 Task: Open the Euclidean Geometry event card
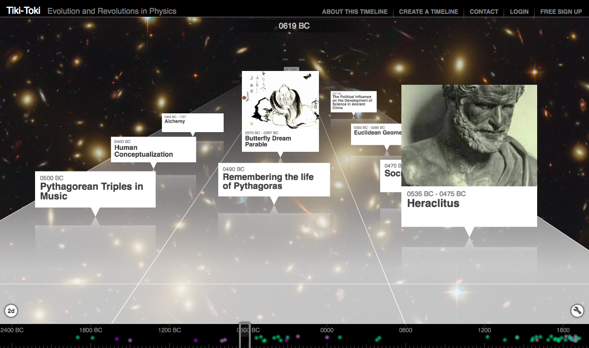(376, 134)
